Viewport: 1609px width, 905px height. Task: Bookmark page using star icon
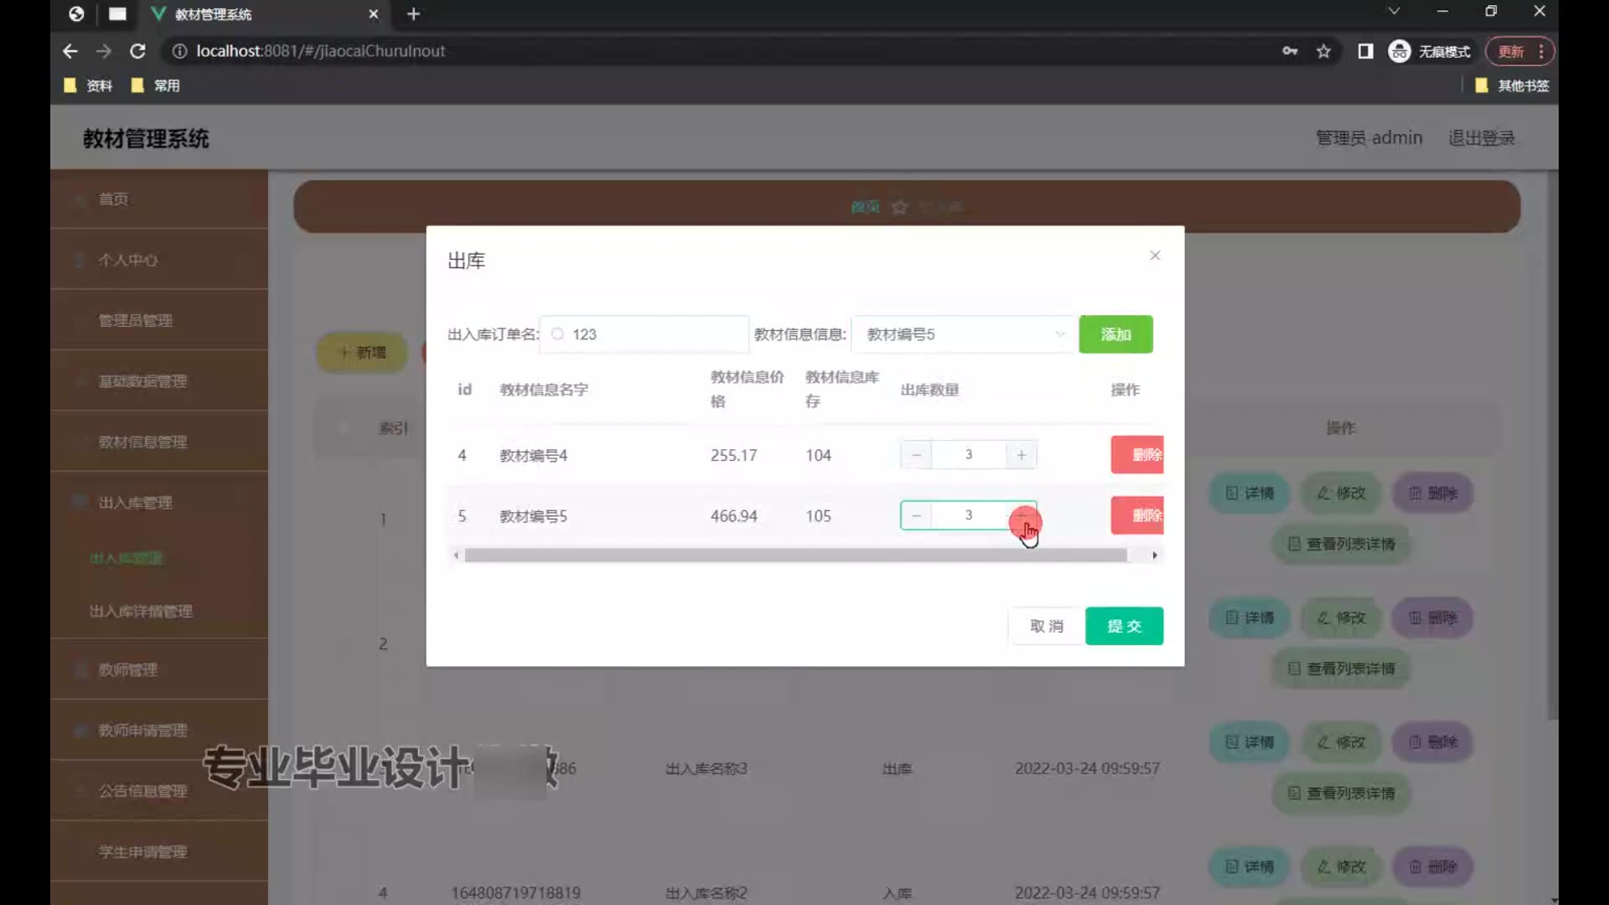[x=1323, y=51]
